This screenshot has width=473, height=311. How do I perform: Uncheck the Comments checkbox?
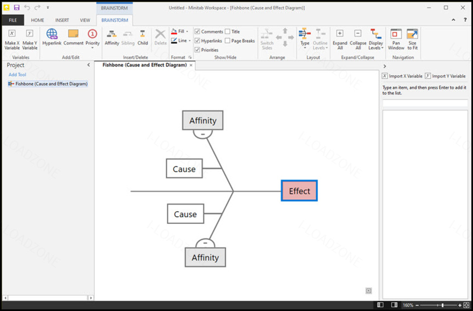click(197, 31)
